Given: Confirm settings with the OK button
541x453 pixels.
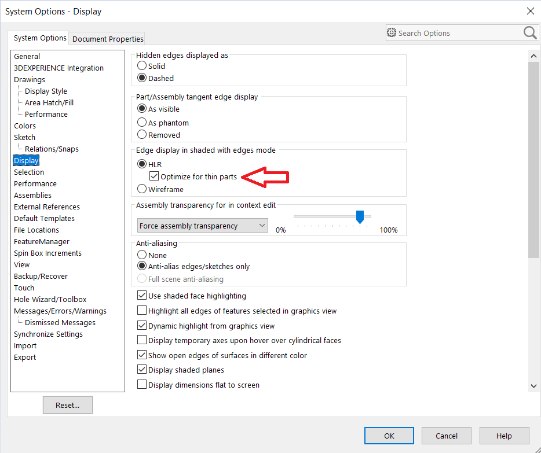Looking at the screenshot, I should [x=389, y=436].
